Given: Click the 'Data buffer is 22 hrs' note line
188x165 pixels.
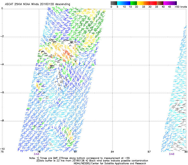Looking at the screenshot, I should (92, 161).
